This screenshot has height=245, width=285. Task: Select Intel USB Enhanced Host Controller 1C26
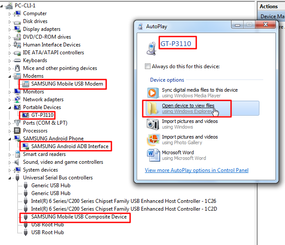124,201
